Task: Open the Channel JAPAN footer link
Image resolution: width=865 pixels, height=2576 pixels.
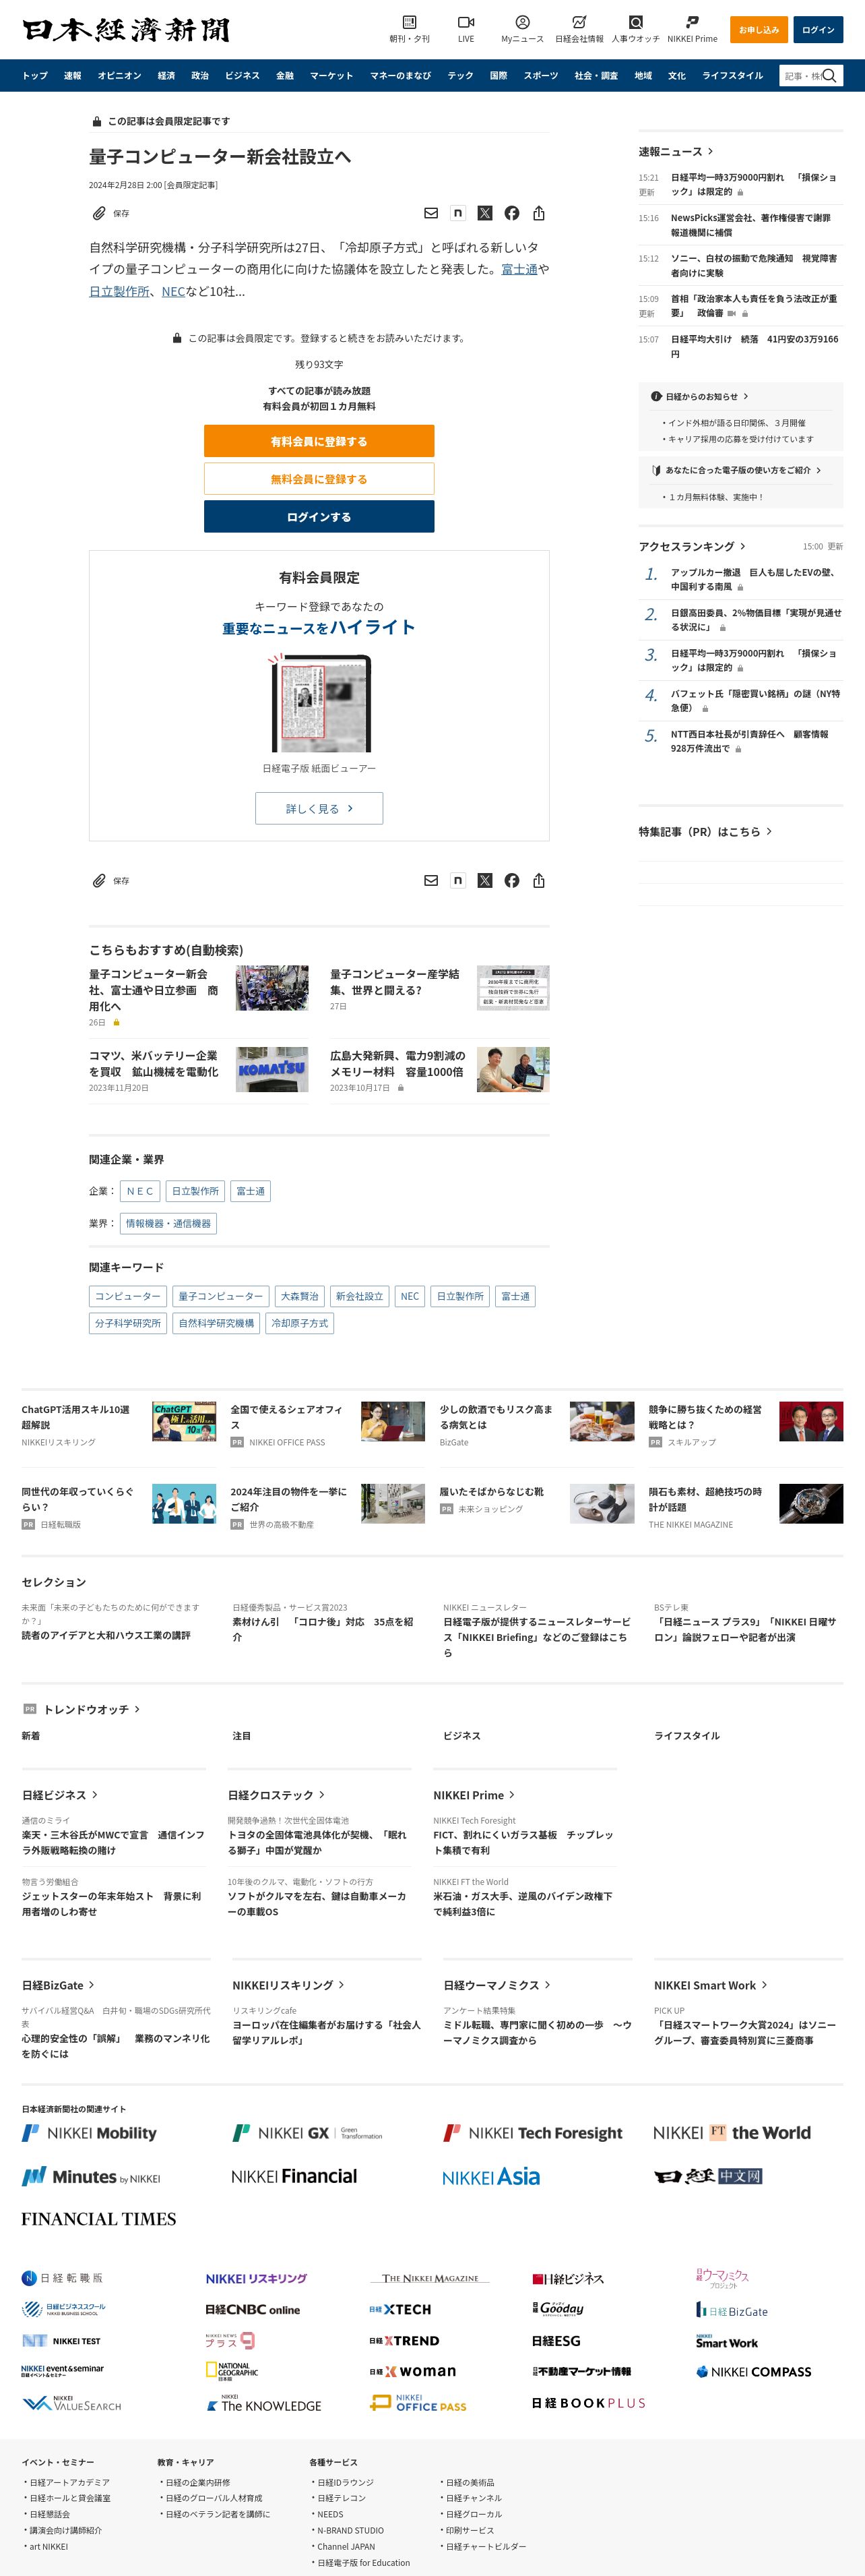Action: 346,2546
